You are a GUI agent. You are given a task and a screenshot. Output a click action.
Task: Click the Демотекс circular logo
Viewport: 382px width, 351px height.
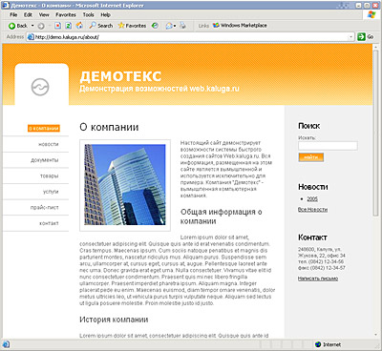pyautogui.click(x=40, y=87)
